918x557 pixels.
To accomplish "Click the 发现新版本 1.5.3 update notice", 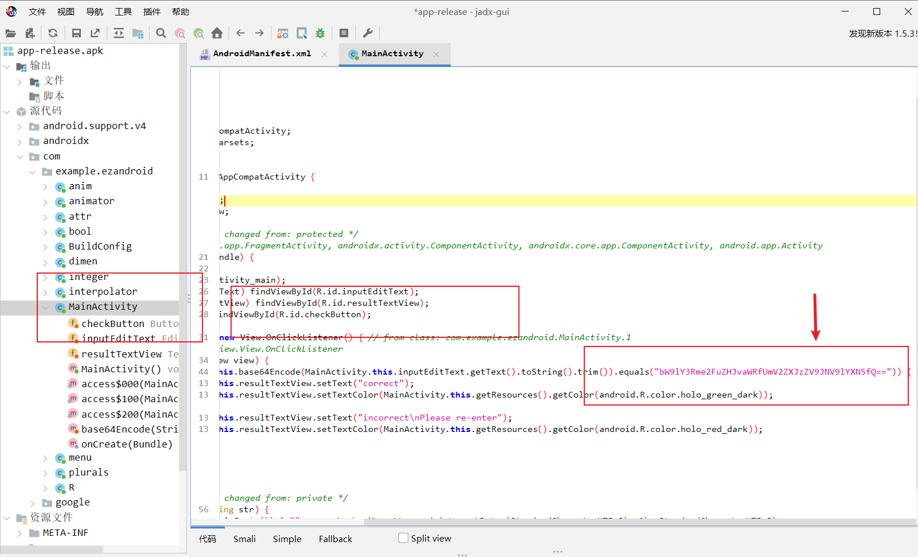I will pos(882,34).
